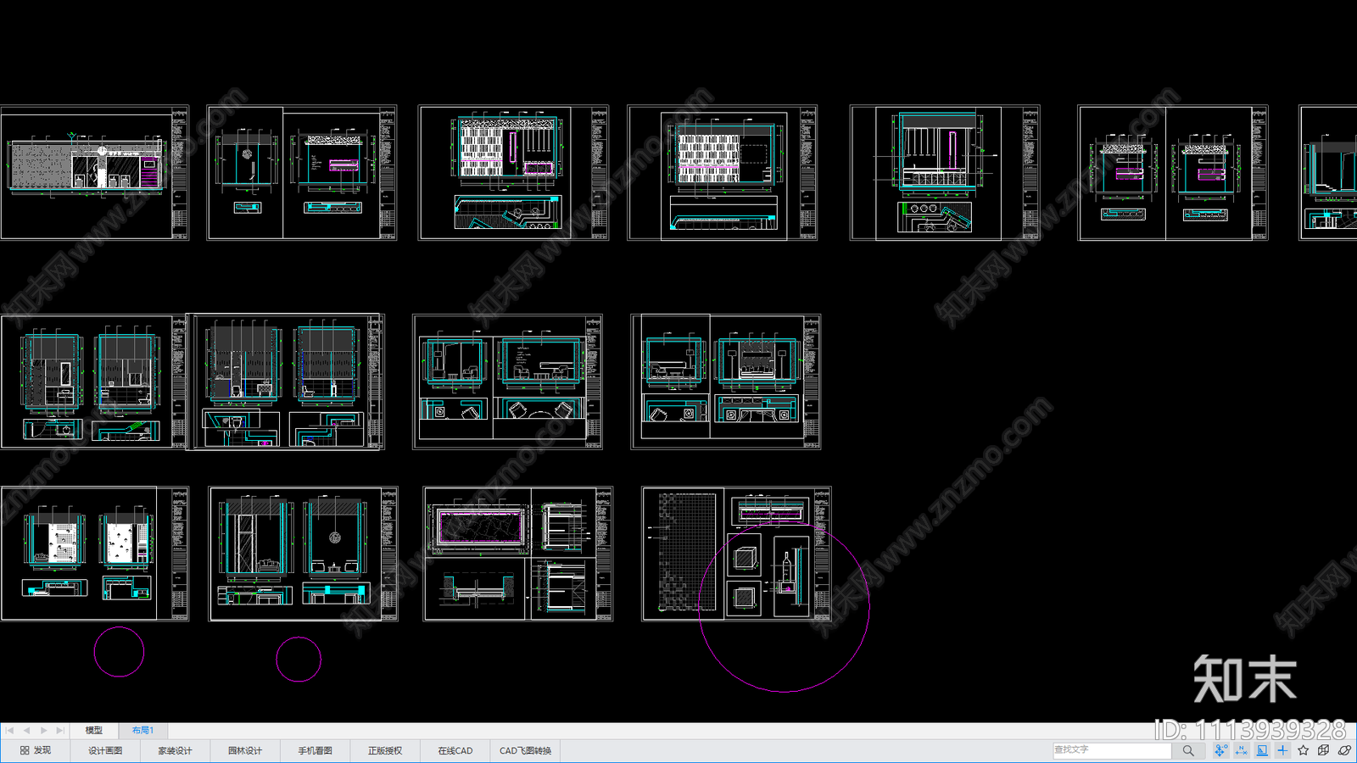Open 在线CAD in the bottom bar

tap(455, 750)
